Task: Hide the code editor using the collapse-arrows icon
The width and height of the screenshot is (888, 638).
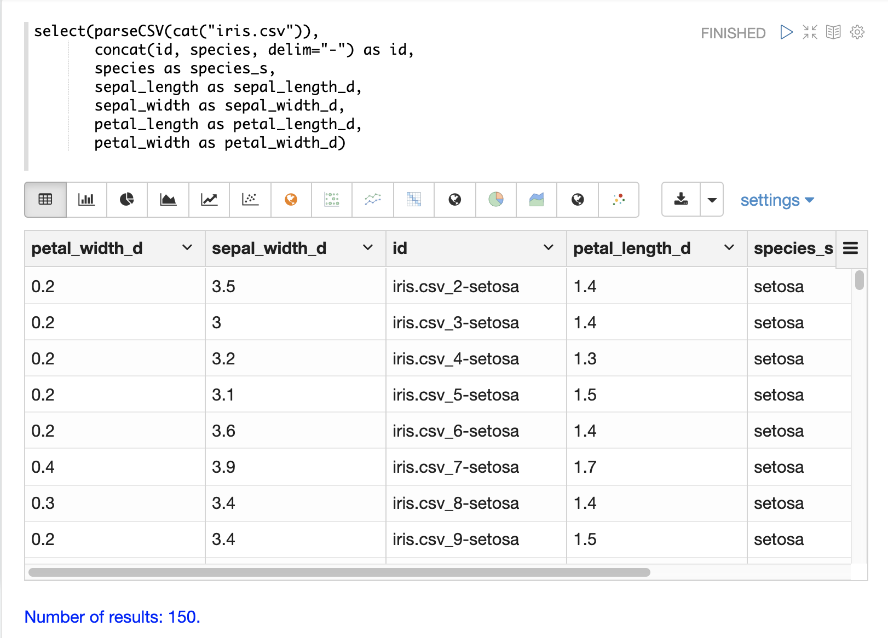Action: pyautogui.click(x=810, y=33)
